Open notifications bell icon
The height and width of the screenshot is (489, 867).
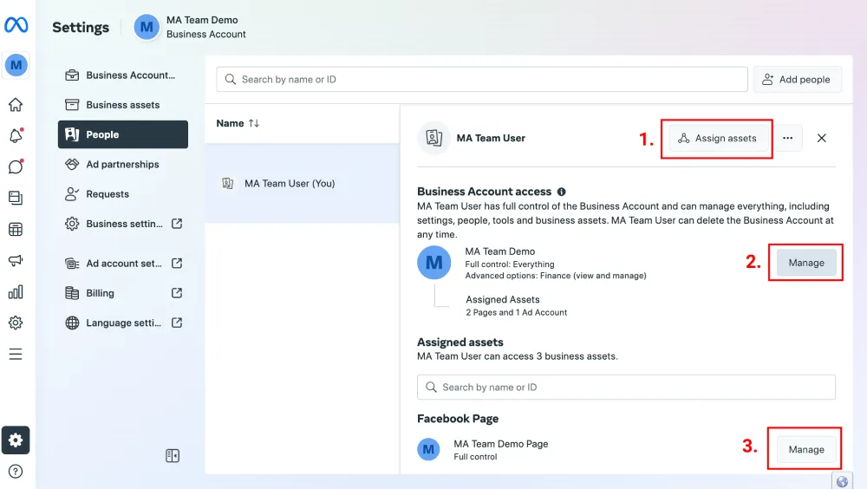16,136
